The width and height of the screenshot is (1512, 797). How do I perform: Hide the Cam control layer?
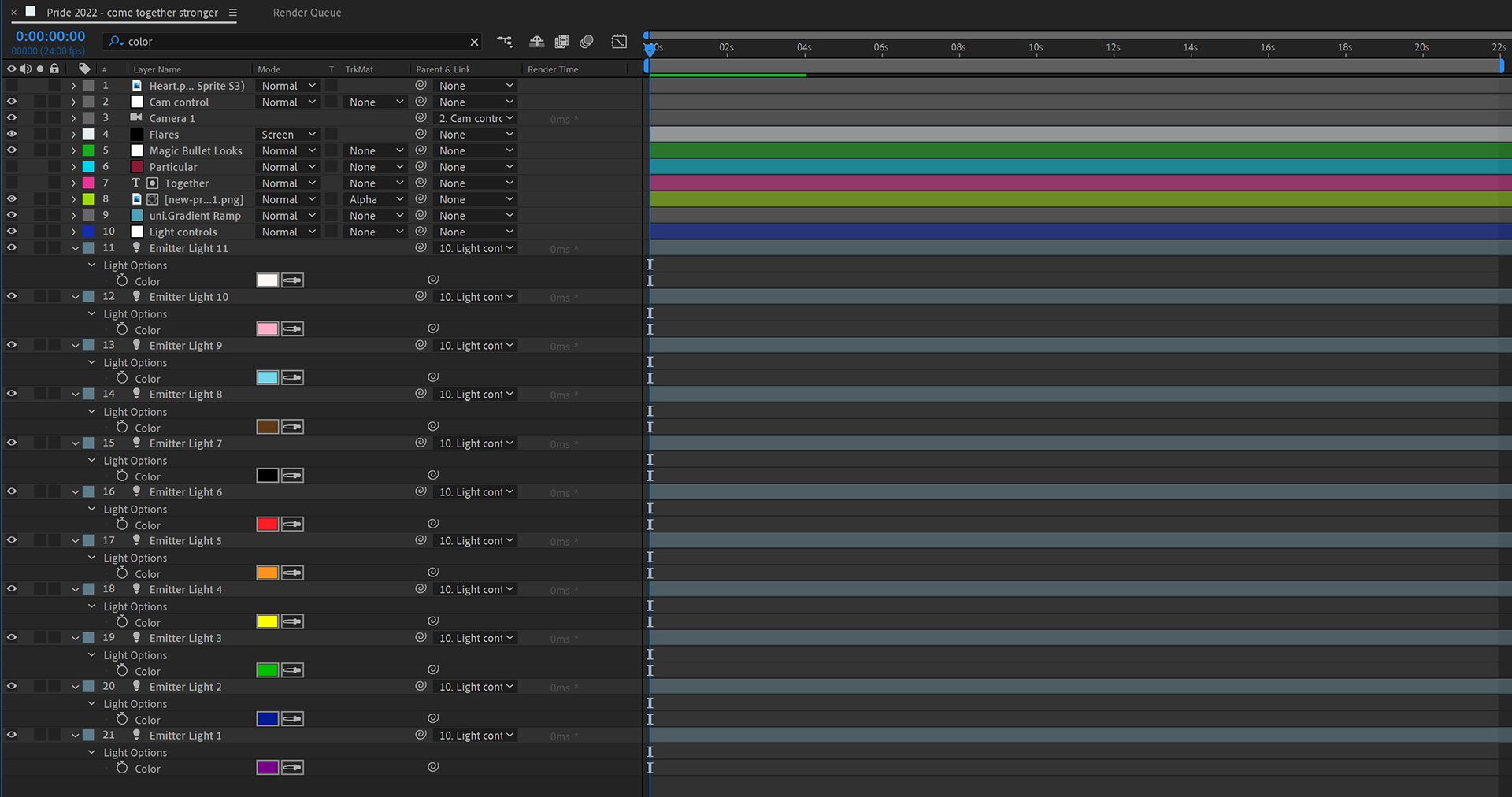coord(12,102)
